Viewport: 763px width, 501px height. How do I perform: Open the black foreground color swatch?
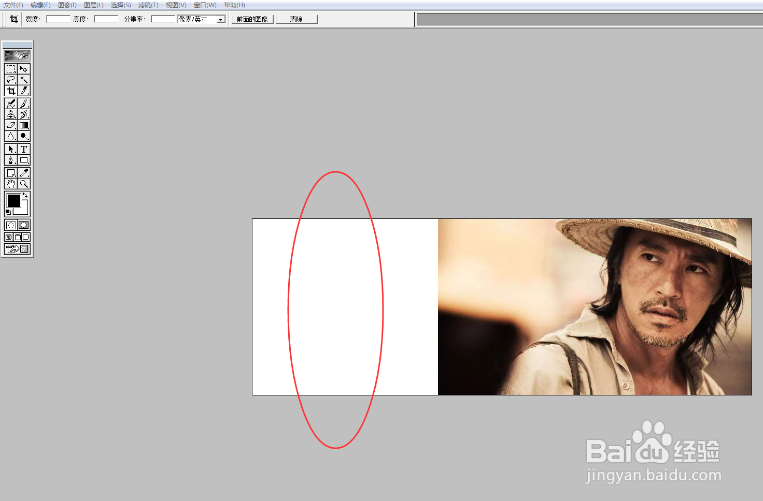click(x=13, y=200)
